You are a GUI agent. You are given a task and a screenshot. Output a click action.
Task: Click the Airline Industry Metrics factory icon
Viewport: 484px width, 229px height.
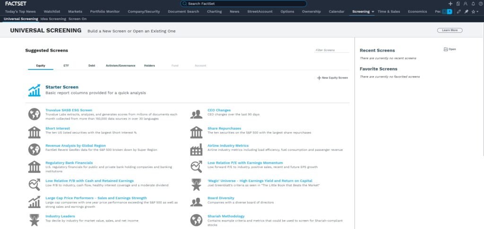pos(196,150)
